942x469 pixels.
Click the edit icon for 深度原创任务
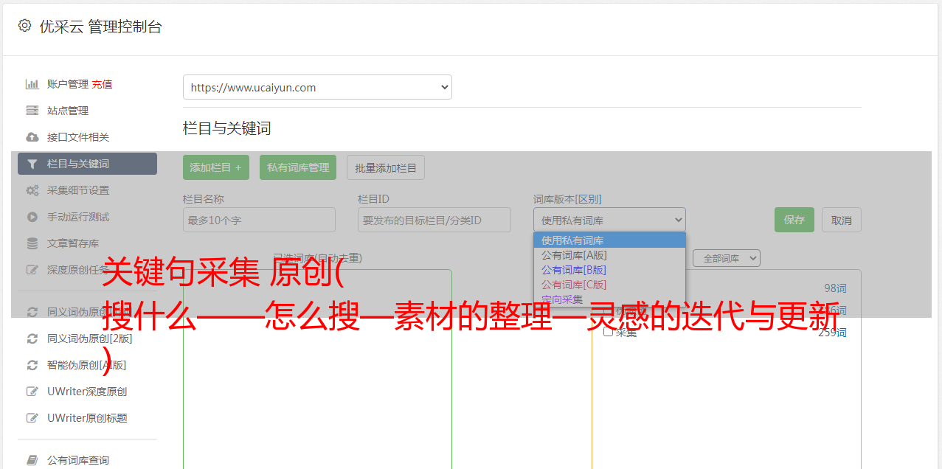tap(32, 270)
